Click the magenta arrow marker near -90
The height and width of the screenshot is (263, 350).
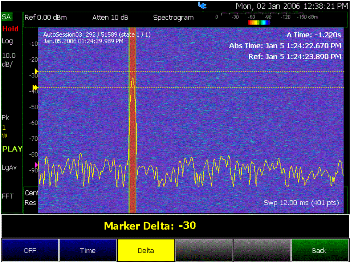(36, 165)
